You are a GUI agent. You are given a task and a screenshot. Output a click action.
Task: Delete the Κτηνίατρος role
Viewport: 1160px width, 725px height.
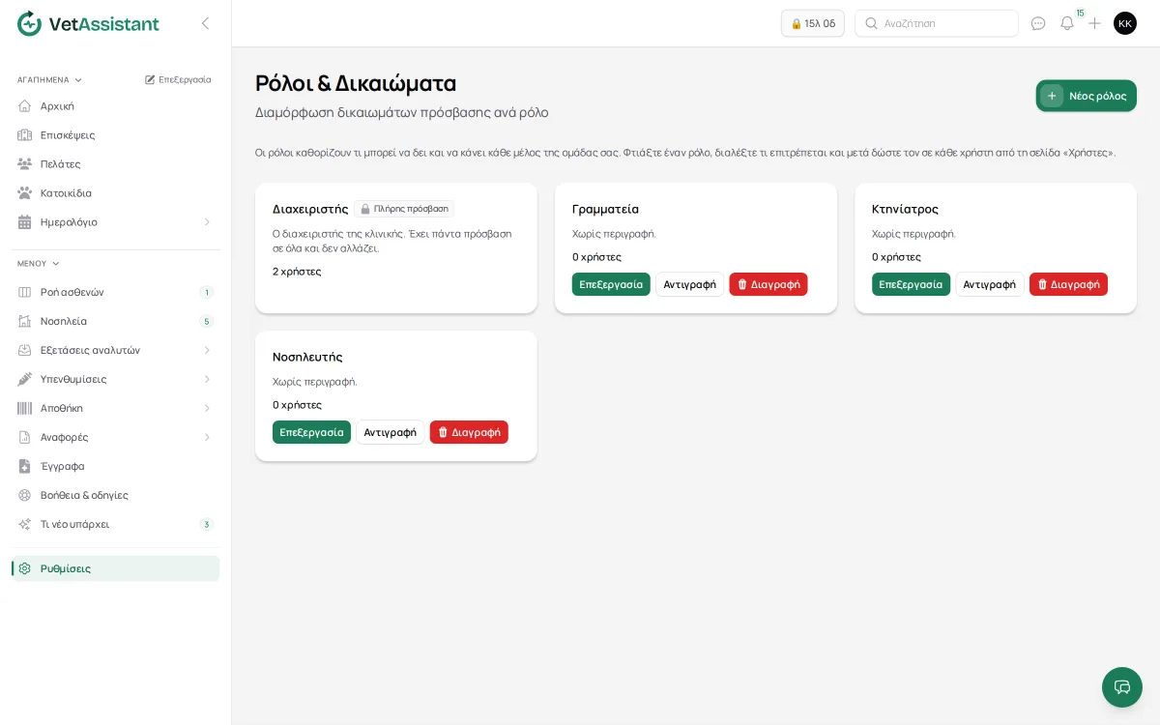click(x=1068, y=284)
